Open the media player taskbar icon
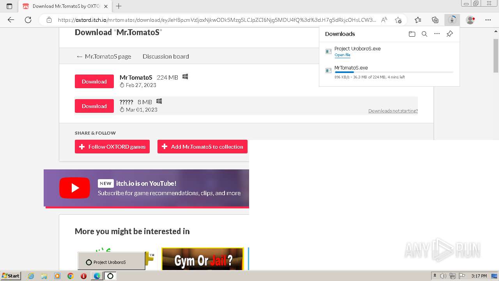This screenshot has width=499, height=281. (x=57, y=276)
